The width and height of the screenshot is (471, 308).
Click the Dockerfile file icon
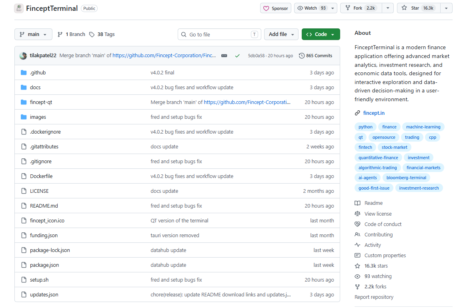[x=24, y=176]
